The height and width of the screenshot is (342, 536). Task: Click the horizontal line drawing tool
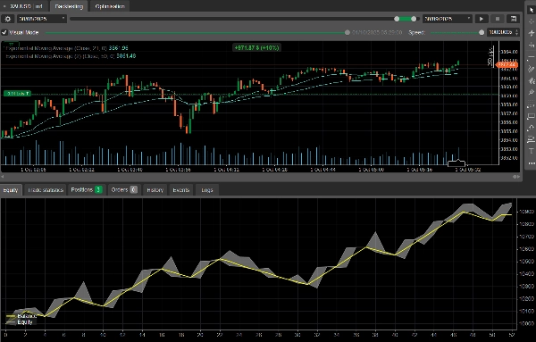(531, 57)
